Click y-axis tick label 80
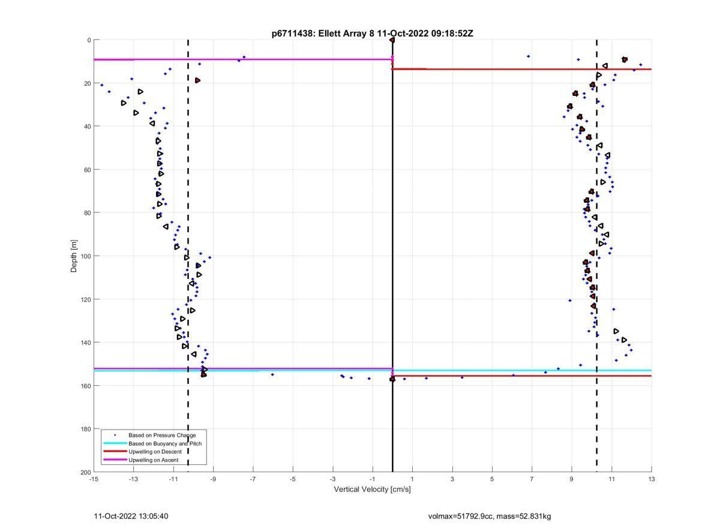720x531 pixels. pyautogui.click(x=87, y=213)
